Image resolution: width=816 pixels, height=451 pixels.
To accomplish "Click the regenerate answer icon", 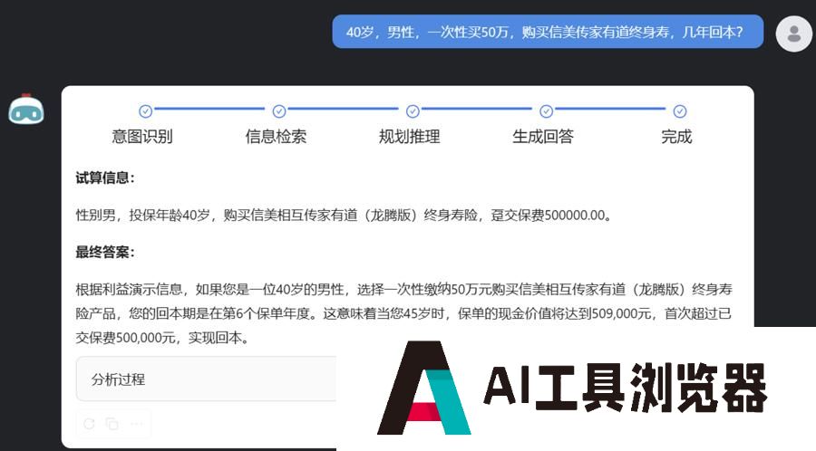I will point(89,424).
